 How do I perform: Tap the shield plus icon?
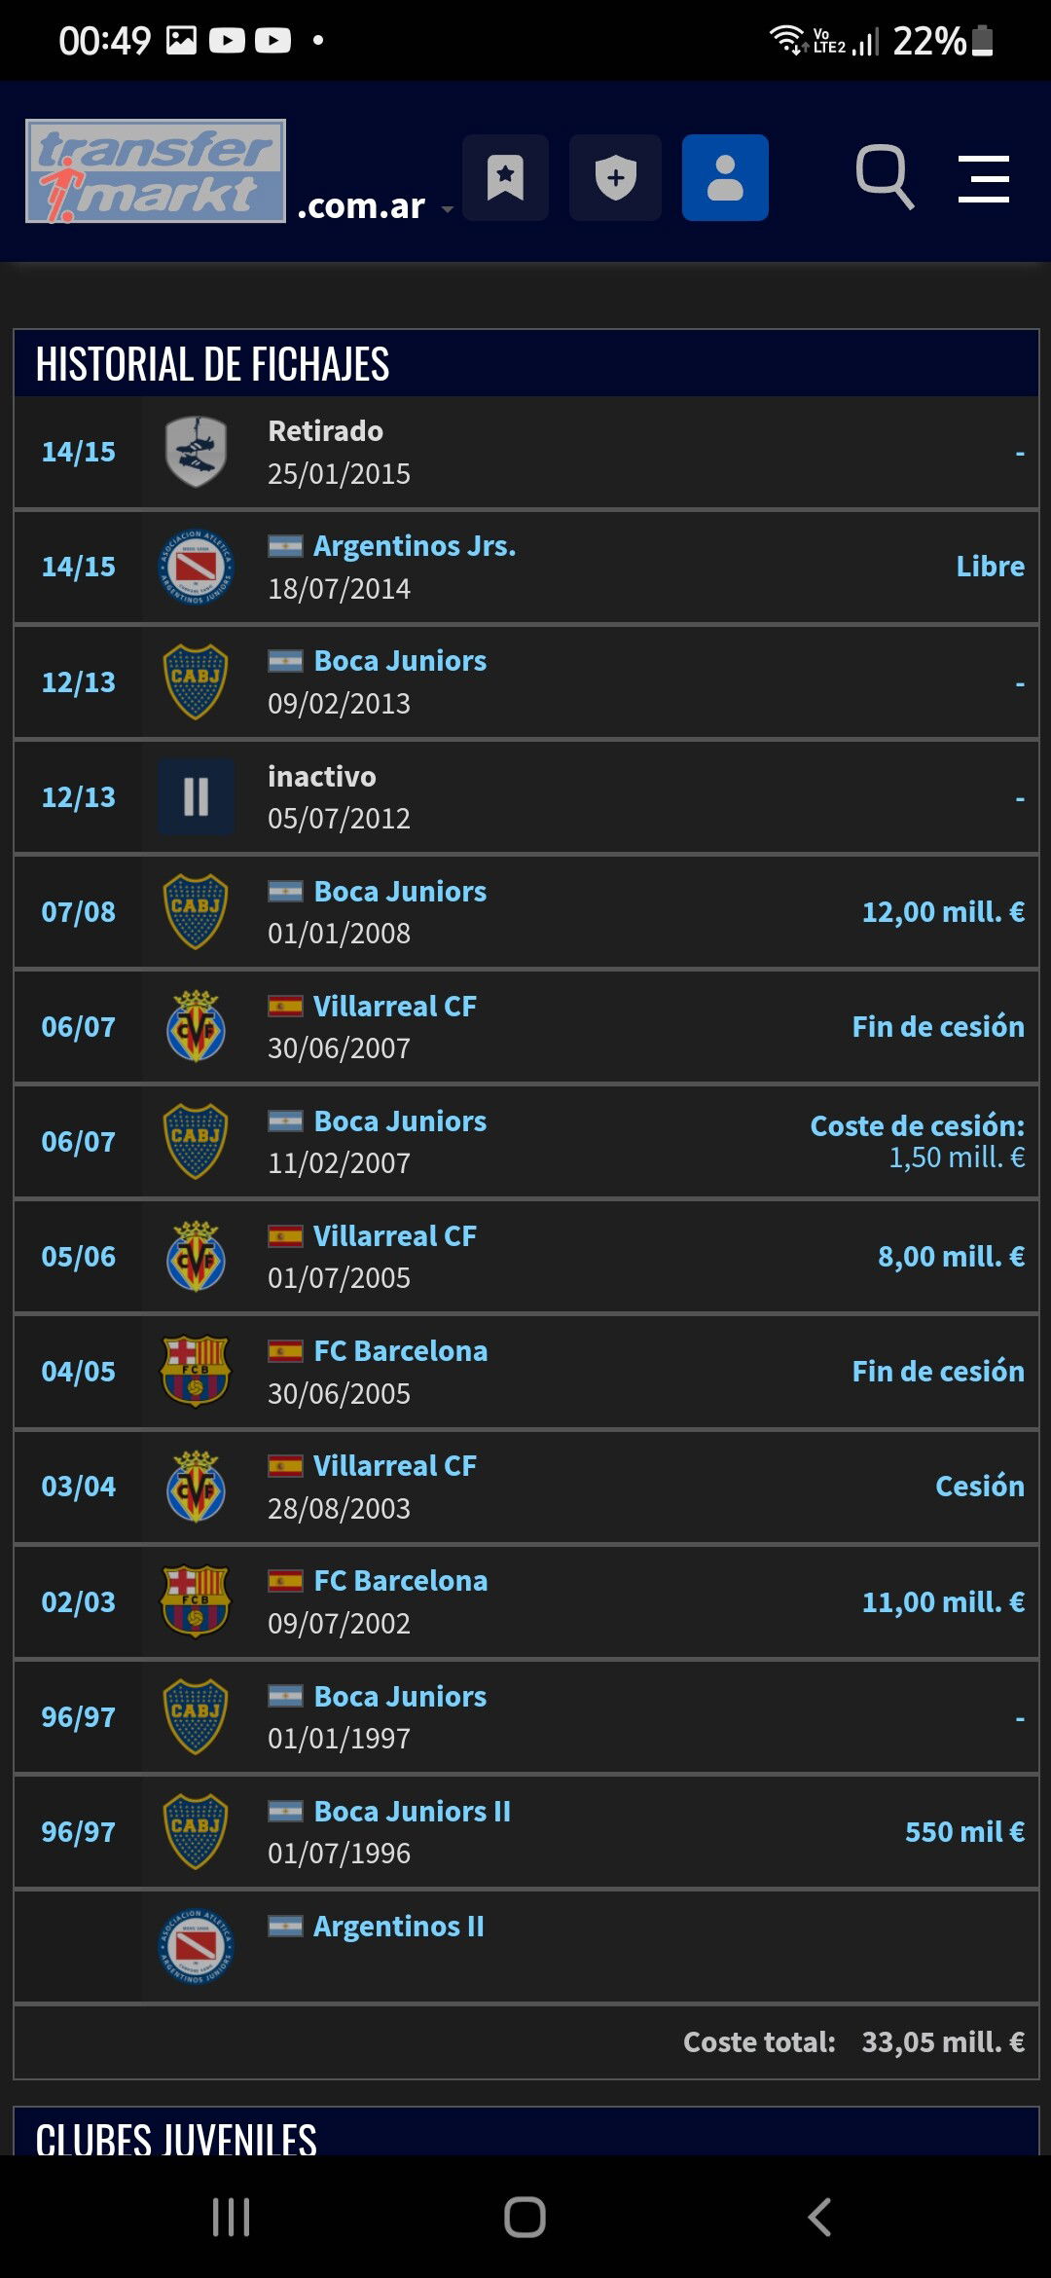tap(615, 178)
